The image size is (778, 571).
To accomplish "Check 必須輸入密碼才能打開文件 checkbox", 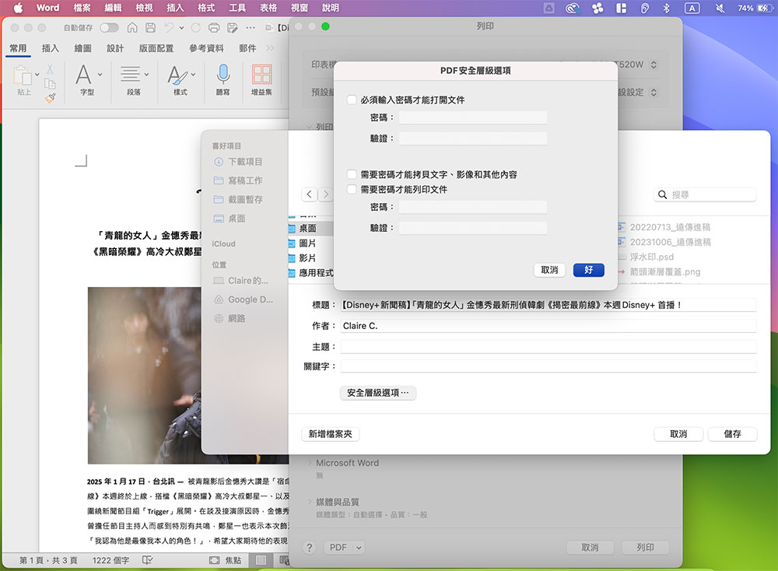I will (x=352, y=100).
